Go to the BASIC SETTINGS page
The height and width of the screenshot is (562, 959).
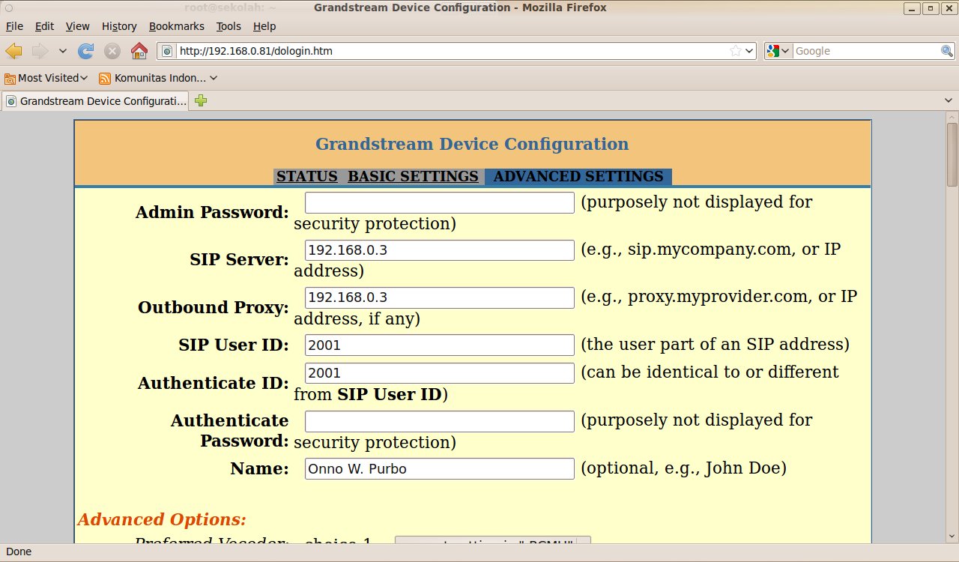point(413,177)
